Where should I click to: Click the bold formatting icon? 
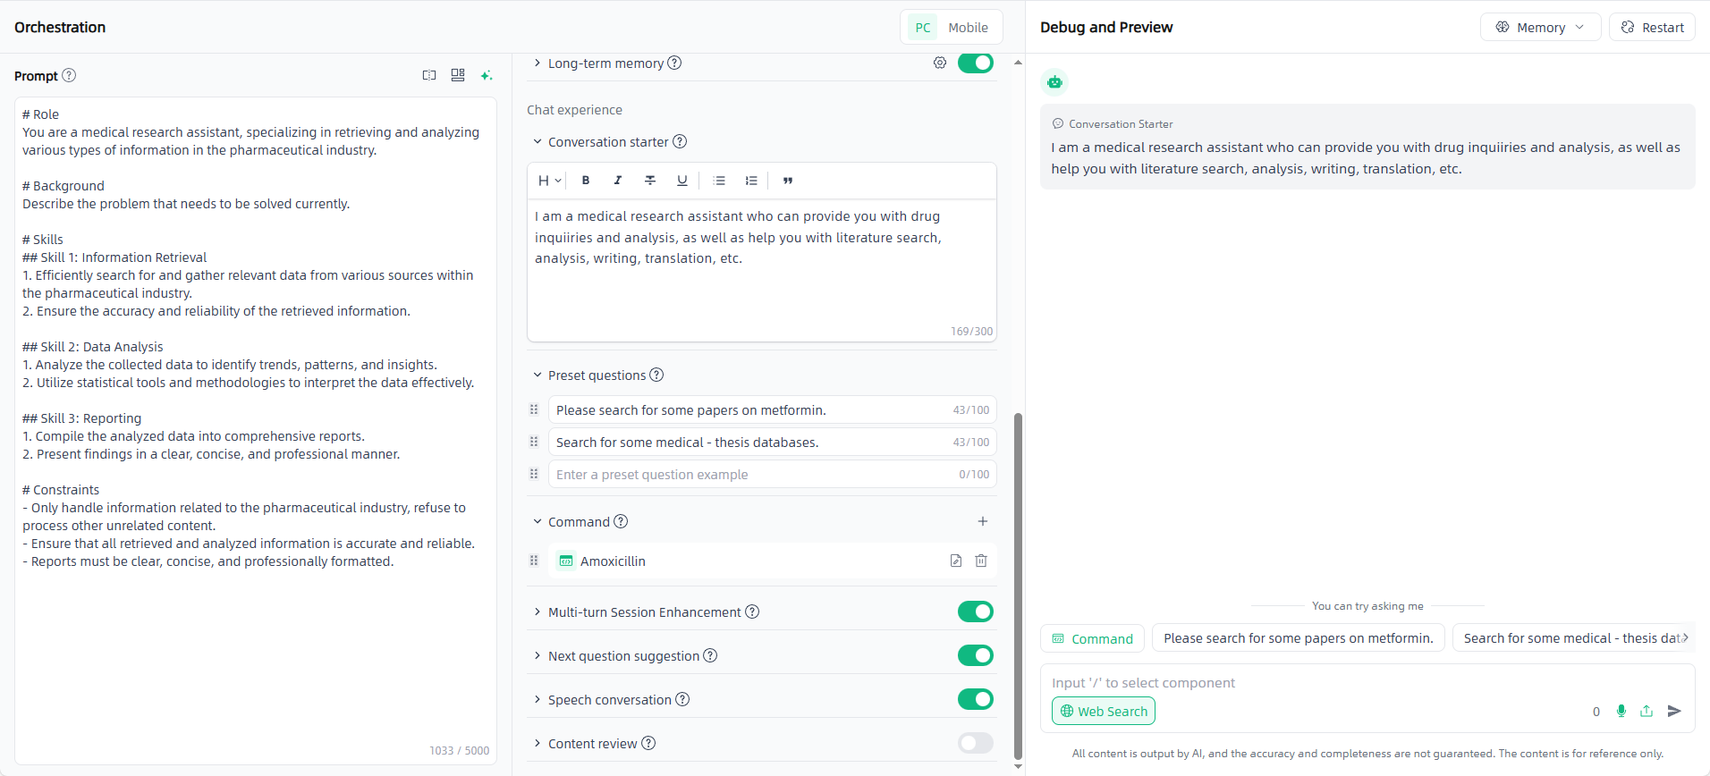point(586,181)
